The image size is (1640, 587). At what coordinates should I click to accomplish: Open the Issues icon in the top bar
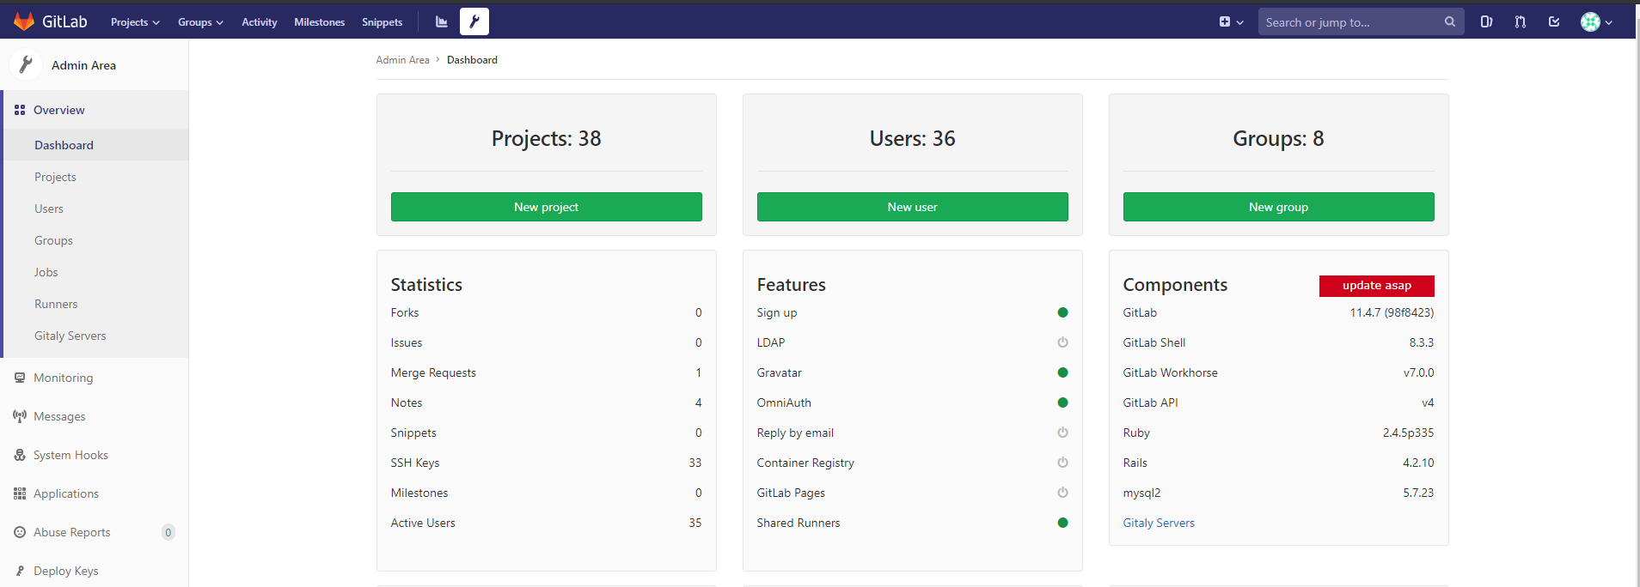tap(1486, 22)
